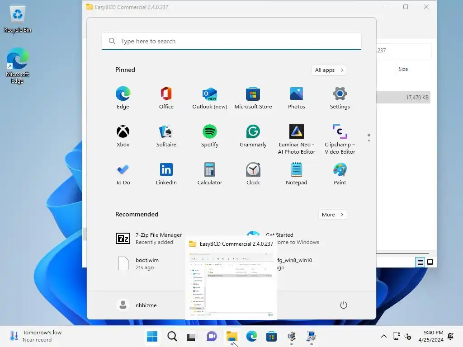Open the boot.wim recent file
This screenshot has width=463, height=347.
(x=138, y=263)
